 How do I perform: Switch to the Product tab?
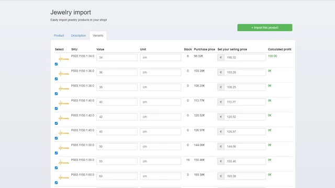(59, 36)
